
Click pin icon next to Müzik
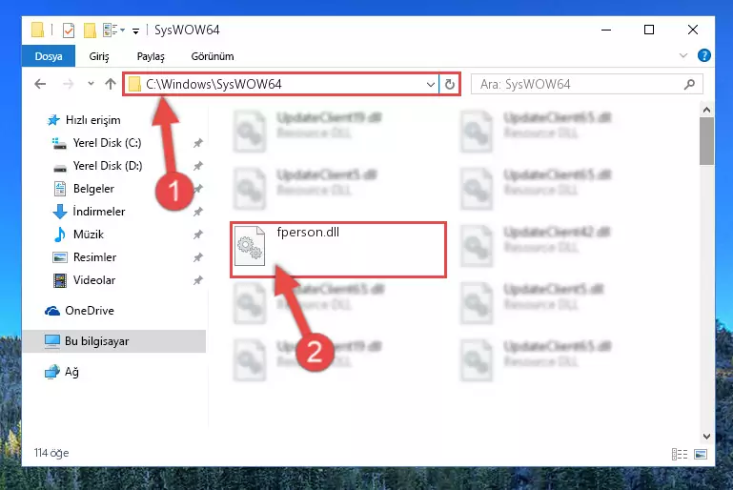tap(198, 235)
